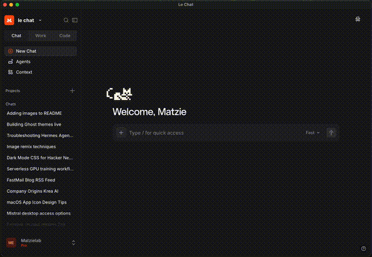Switch to the Code tab
372x257 pixels.
[x=65, y=35]
